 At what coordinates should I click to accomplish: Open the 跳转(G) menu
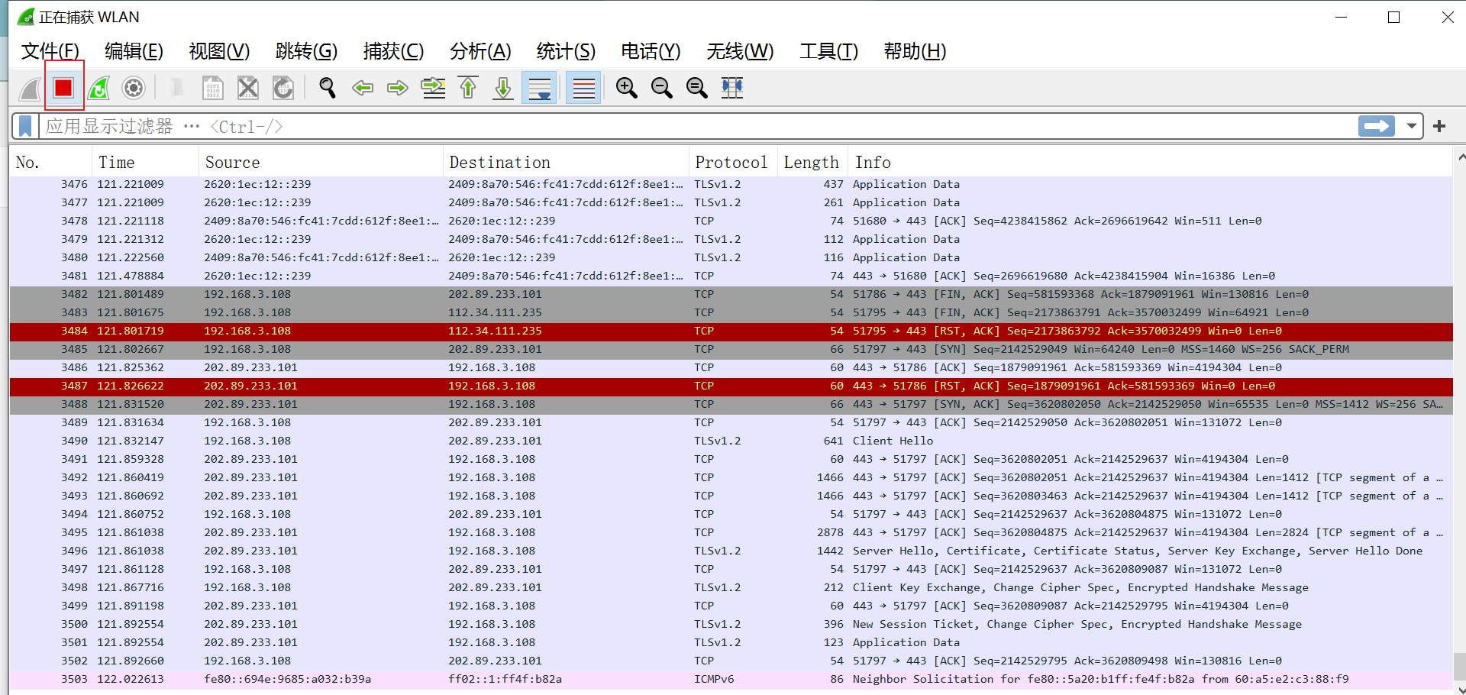coord(306,51)
